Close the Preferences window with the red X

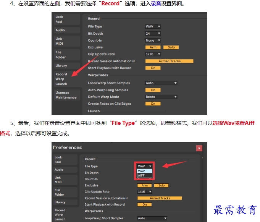tap(199, 148)
